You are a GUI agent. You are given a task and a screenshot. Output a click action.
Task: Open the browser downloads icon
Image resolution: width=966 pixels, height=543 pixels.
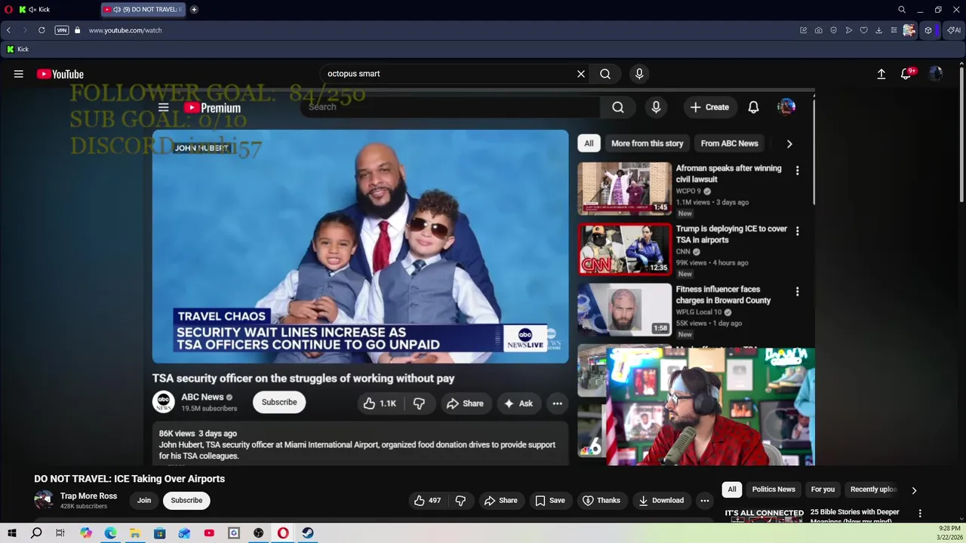[879, 30]
